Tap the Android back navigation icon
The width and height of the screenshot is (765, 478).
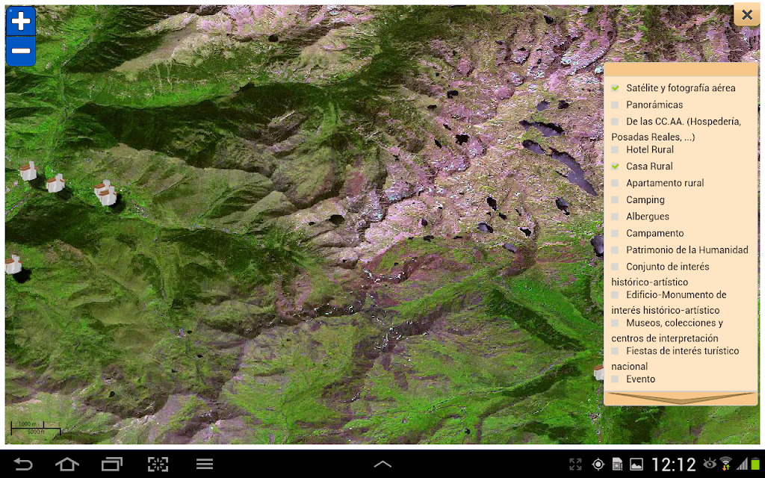coord(22,464)
